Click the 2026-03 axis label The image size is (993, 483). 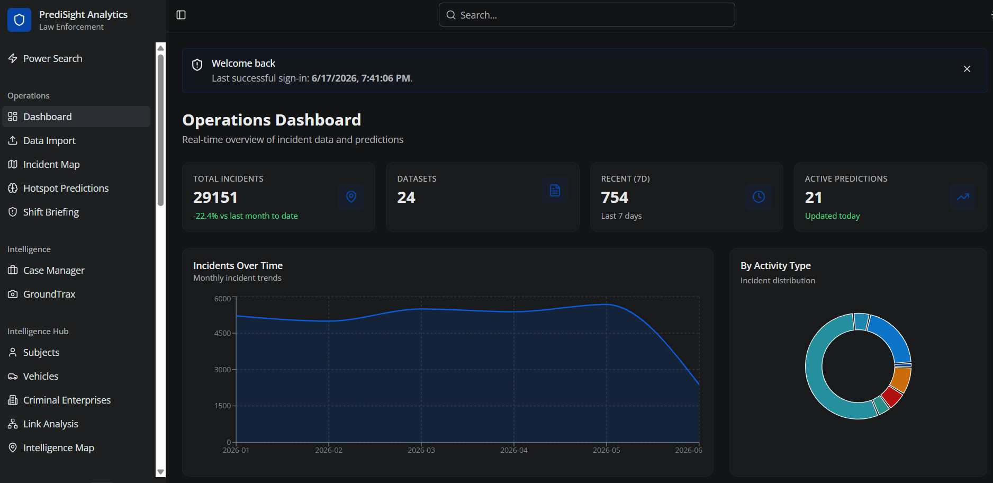[x=421, y=450]
